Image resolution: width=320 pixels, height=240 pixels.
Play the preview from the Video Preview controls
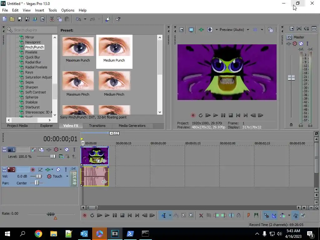click(216, 116)
